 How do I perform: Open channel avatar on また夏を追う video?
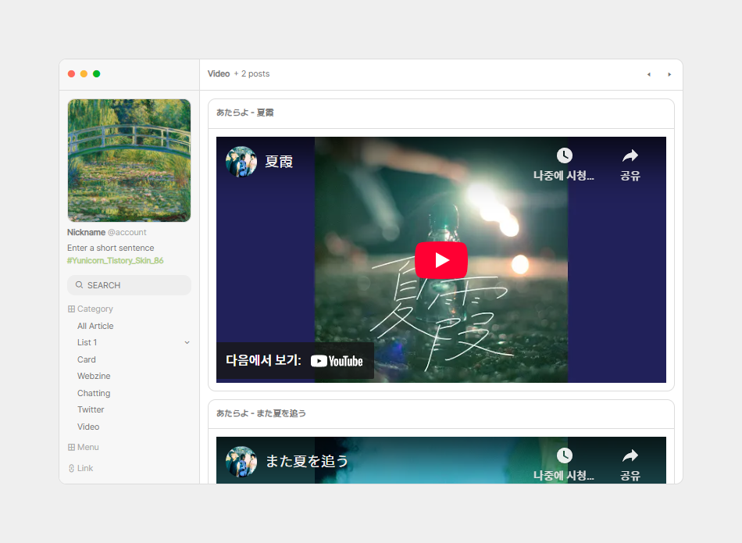pyautogui.click(x=241, y=461)
